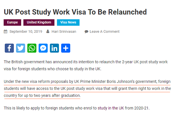Share article via WhatsApp
This screenshot has width=175, height=116.
32,48
